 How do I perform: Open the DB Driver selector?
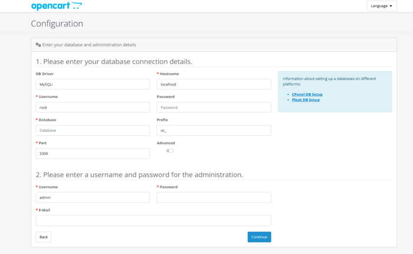tap(93, 84)
